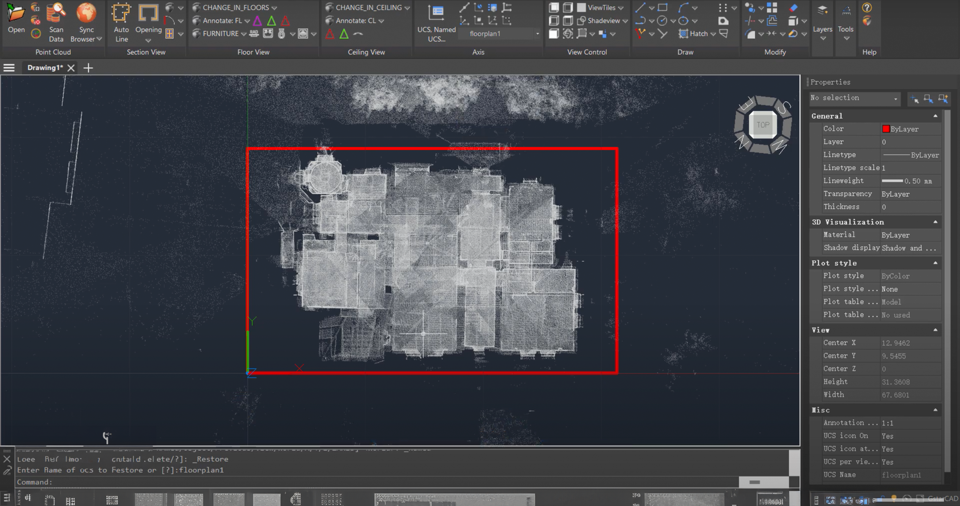960x506 pixels.
Task: Click the Help question mark icon
Action: [867, 8]
